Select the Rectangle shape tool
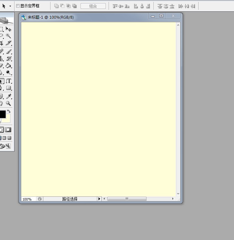 click(x=9, y=88)
